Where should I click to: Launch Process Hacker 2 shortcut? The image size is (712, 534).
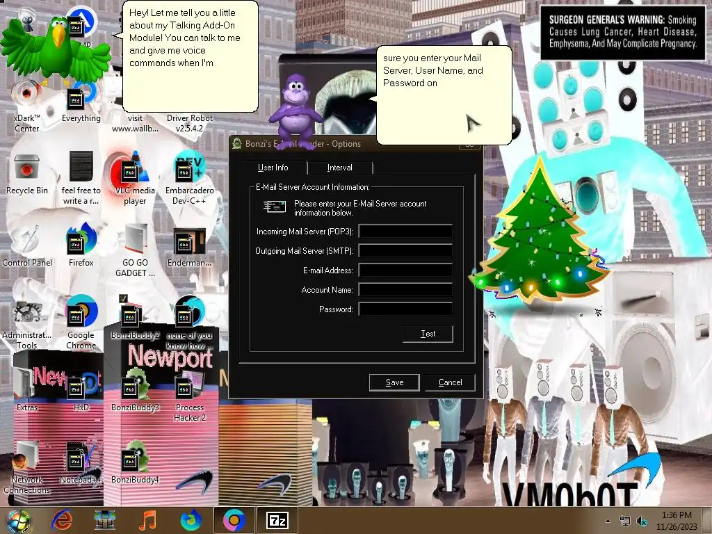(189, 396)
